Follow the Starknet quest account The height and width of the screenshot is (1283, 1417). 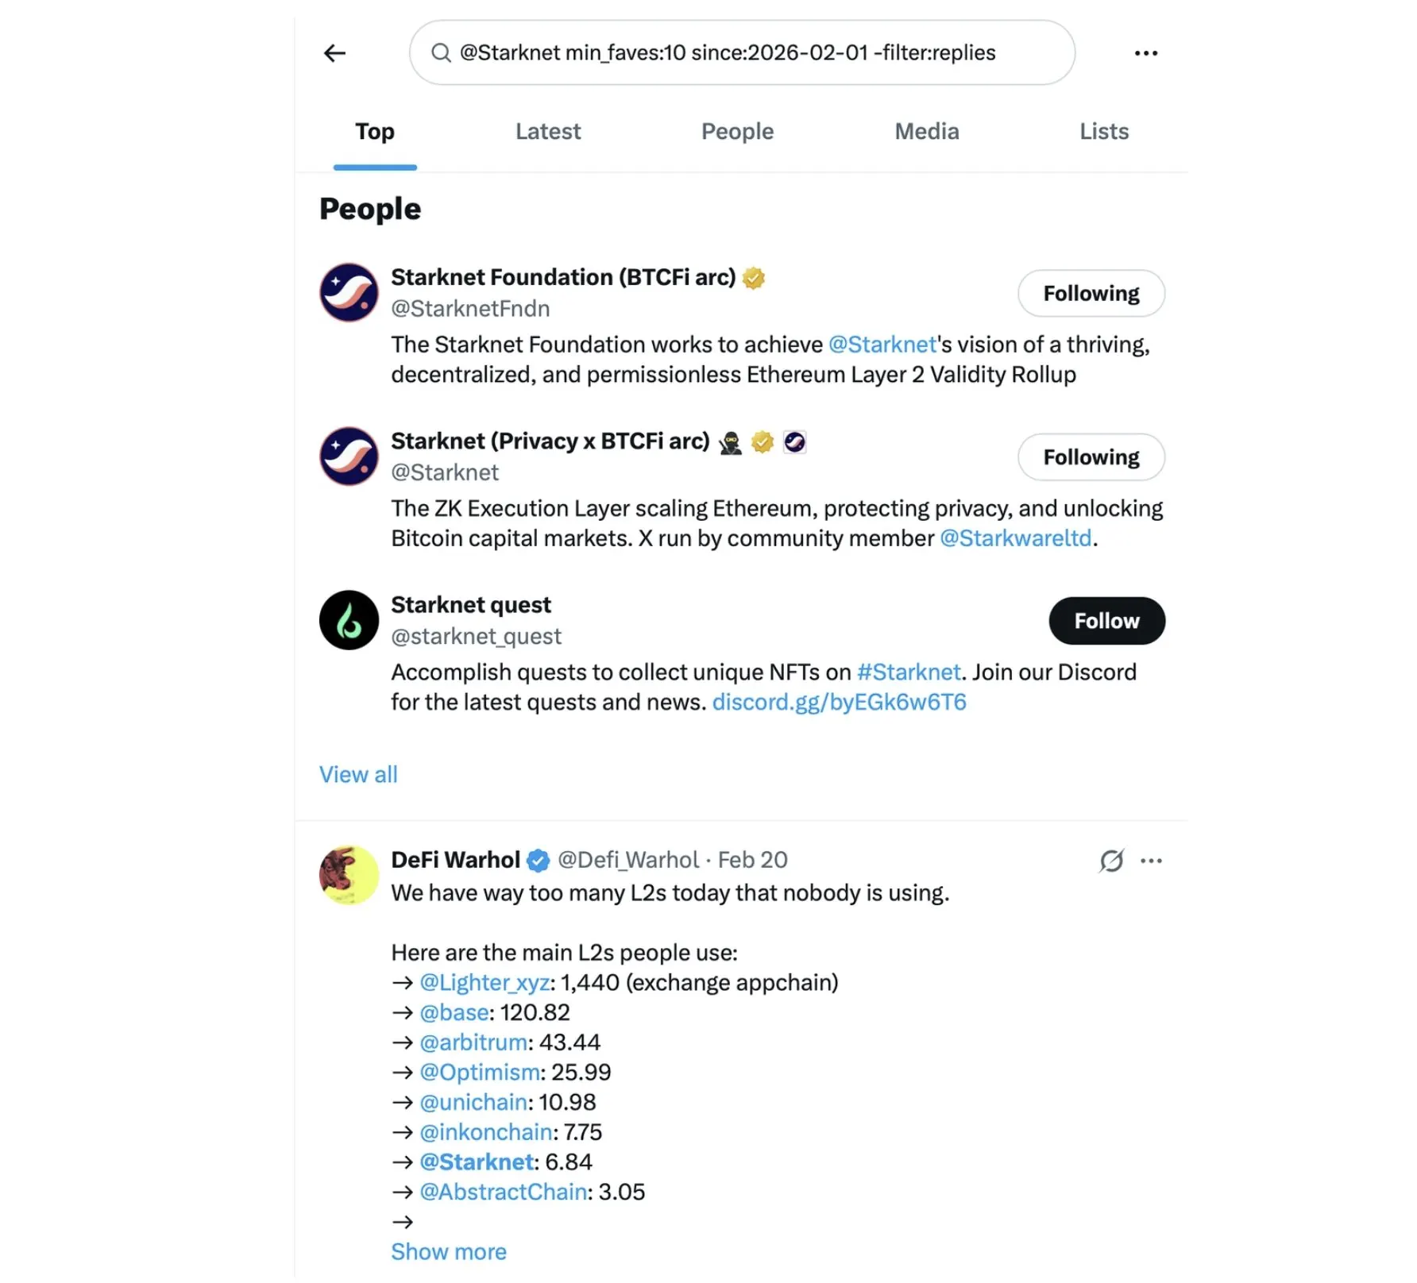(x=1106, y=621)
